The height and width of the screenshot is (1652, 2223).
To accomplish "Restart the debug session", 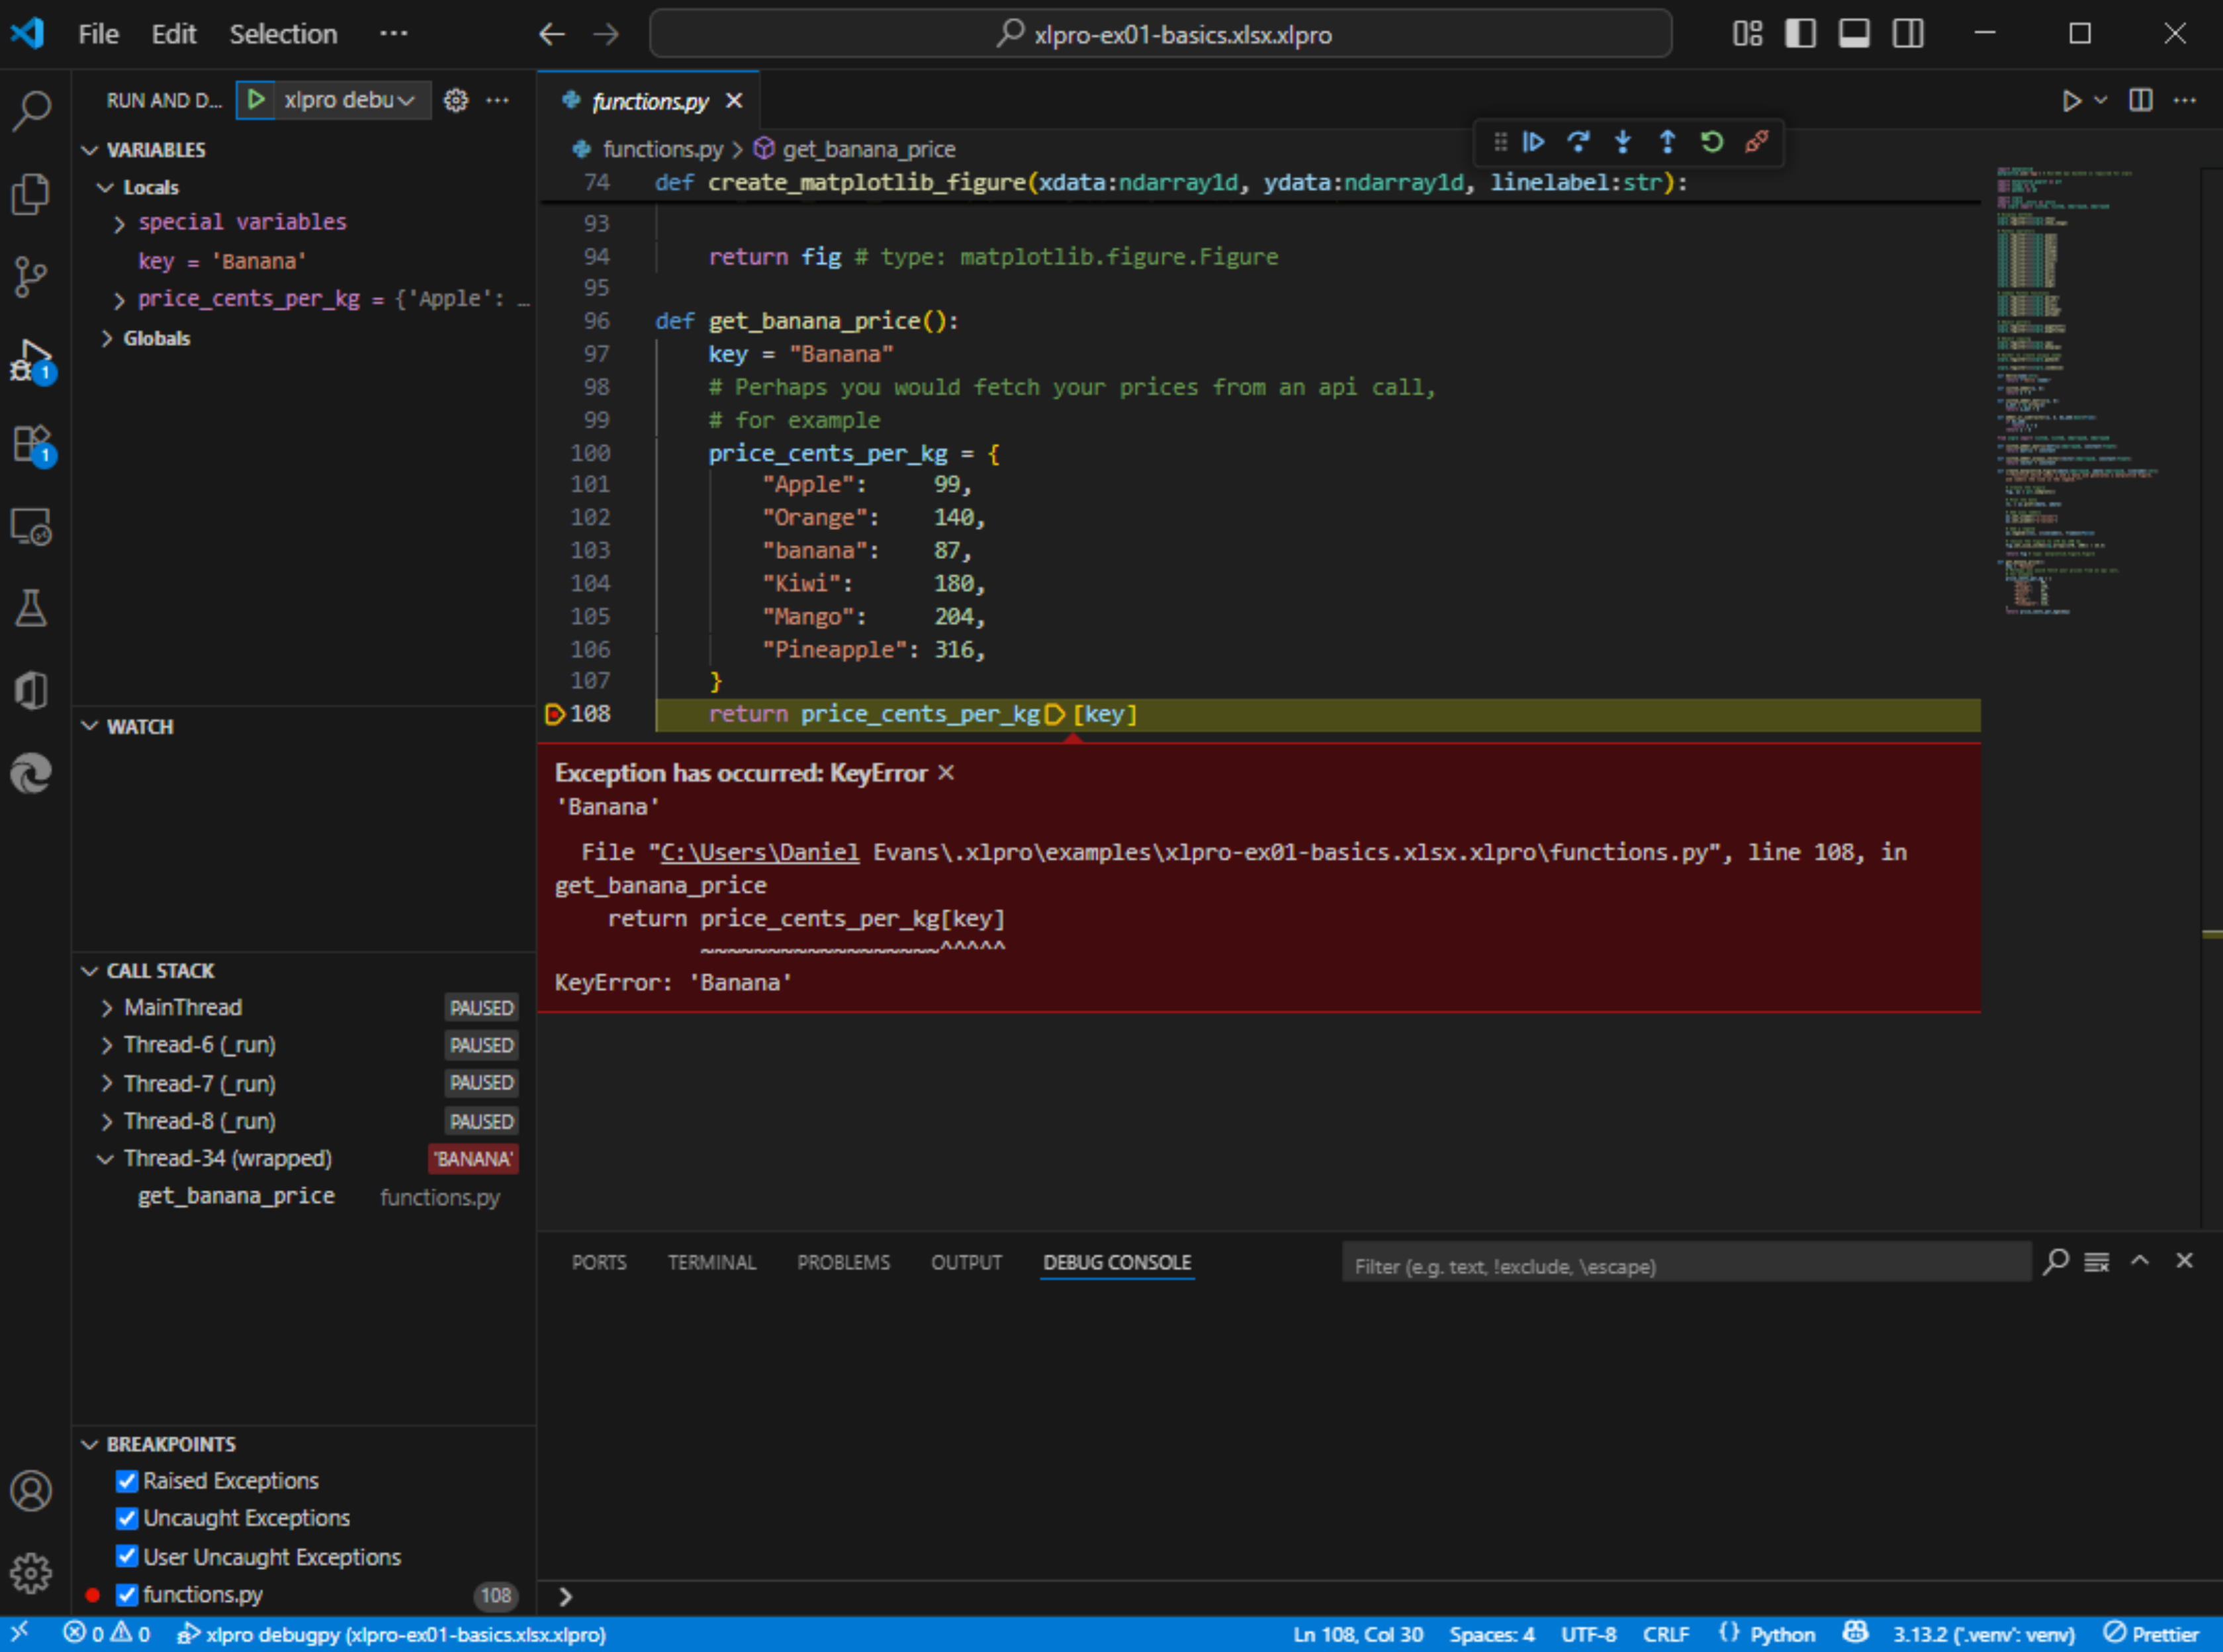I will pyautogui.click(x=1712, y=142).
